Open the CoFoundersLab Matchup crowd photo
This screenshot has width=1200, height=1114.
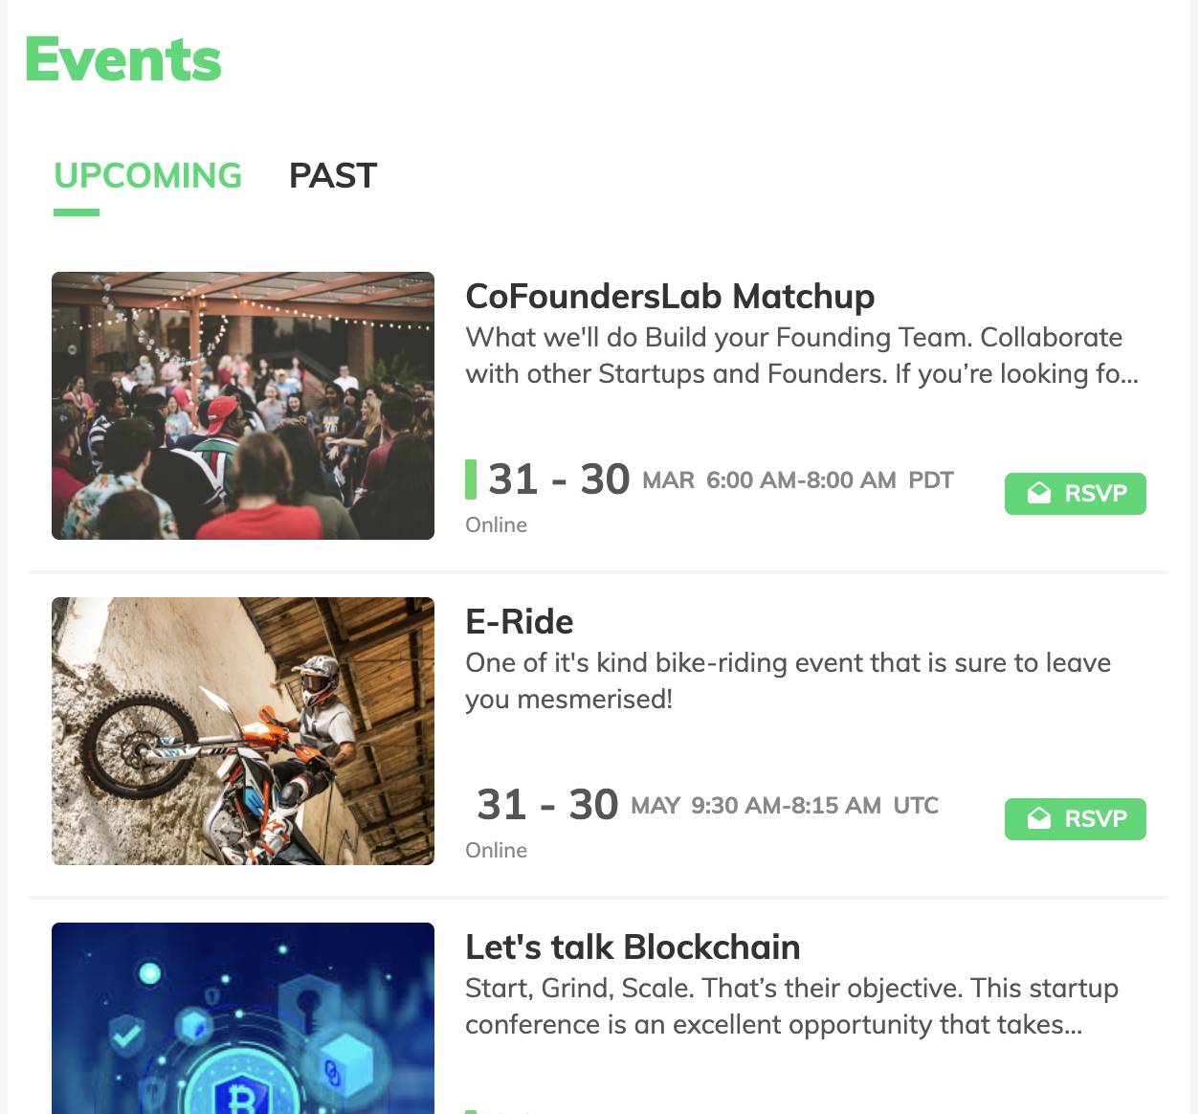coord(243,406)
